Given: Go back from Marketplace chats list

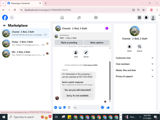Looking at the screenshot, I should pyautogui.click(x=4, y=26).
